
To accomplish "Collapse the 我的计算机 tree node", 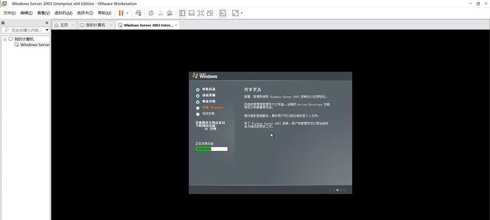I will (5, 39).
